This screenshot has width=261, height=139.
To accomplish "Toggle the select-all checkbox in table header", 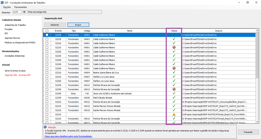I will tap(47, 31).
